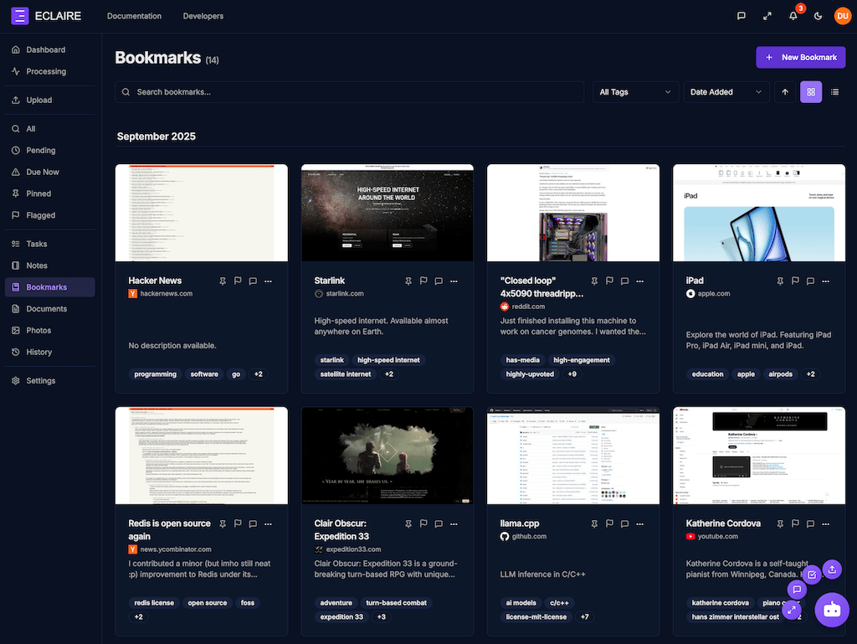This screenshot has width=857, height=644.
Task: Flag the Starlink bookmark
Action: [x=423, y=281]
